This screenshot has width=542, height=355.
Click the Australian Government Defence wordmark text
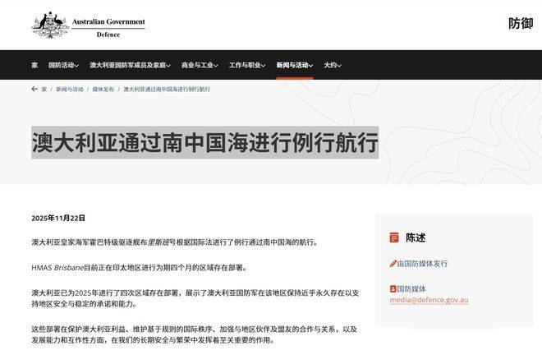[108, 27]
